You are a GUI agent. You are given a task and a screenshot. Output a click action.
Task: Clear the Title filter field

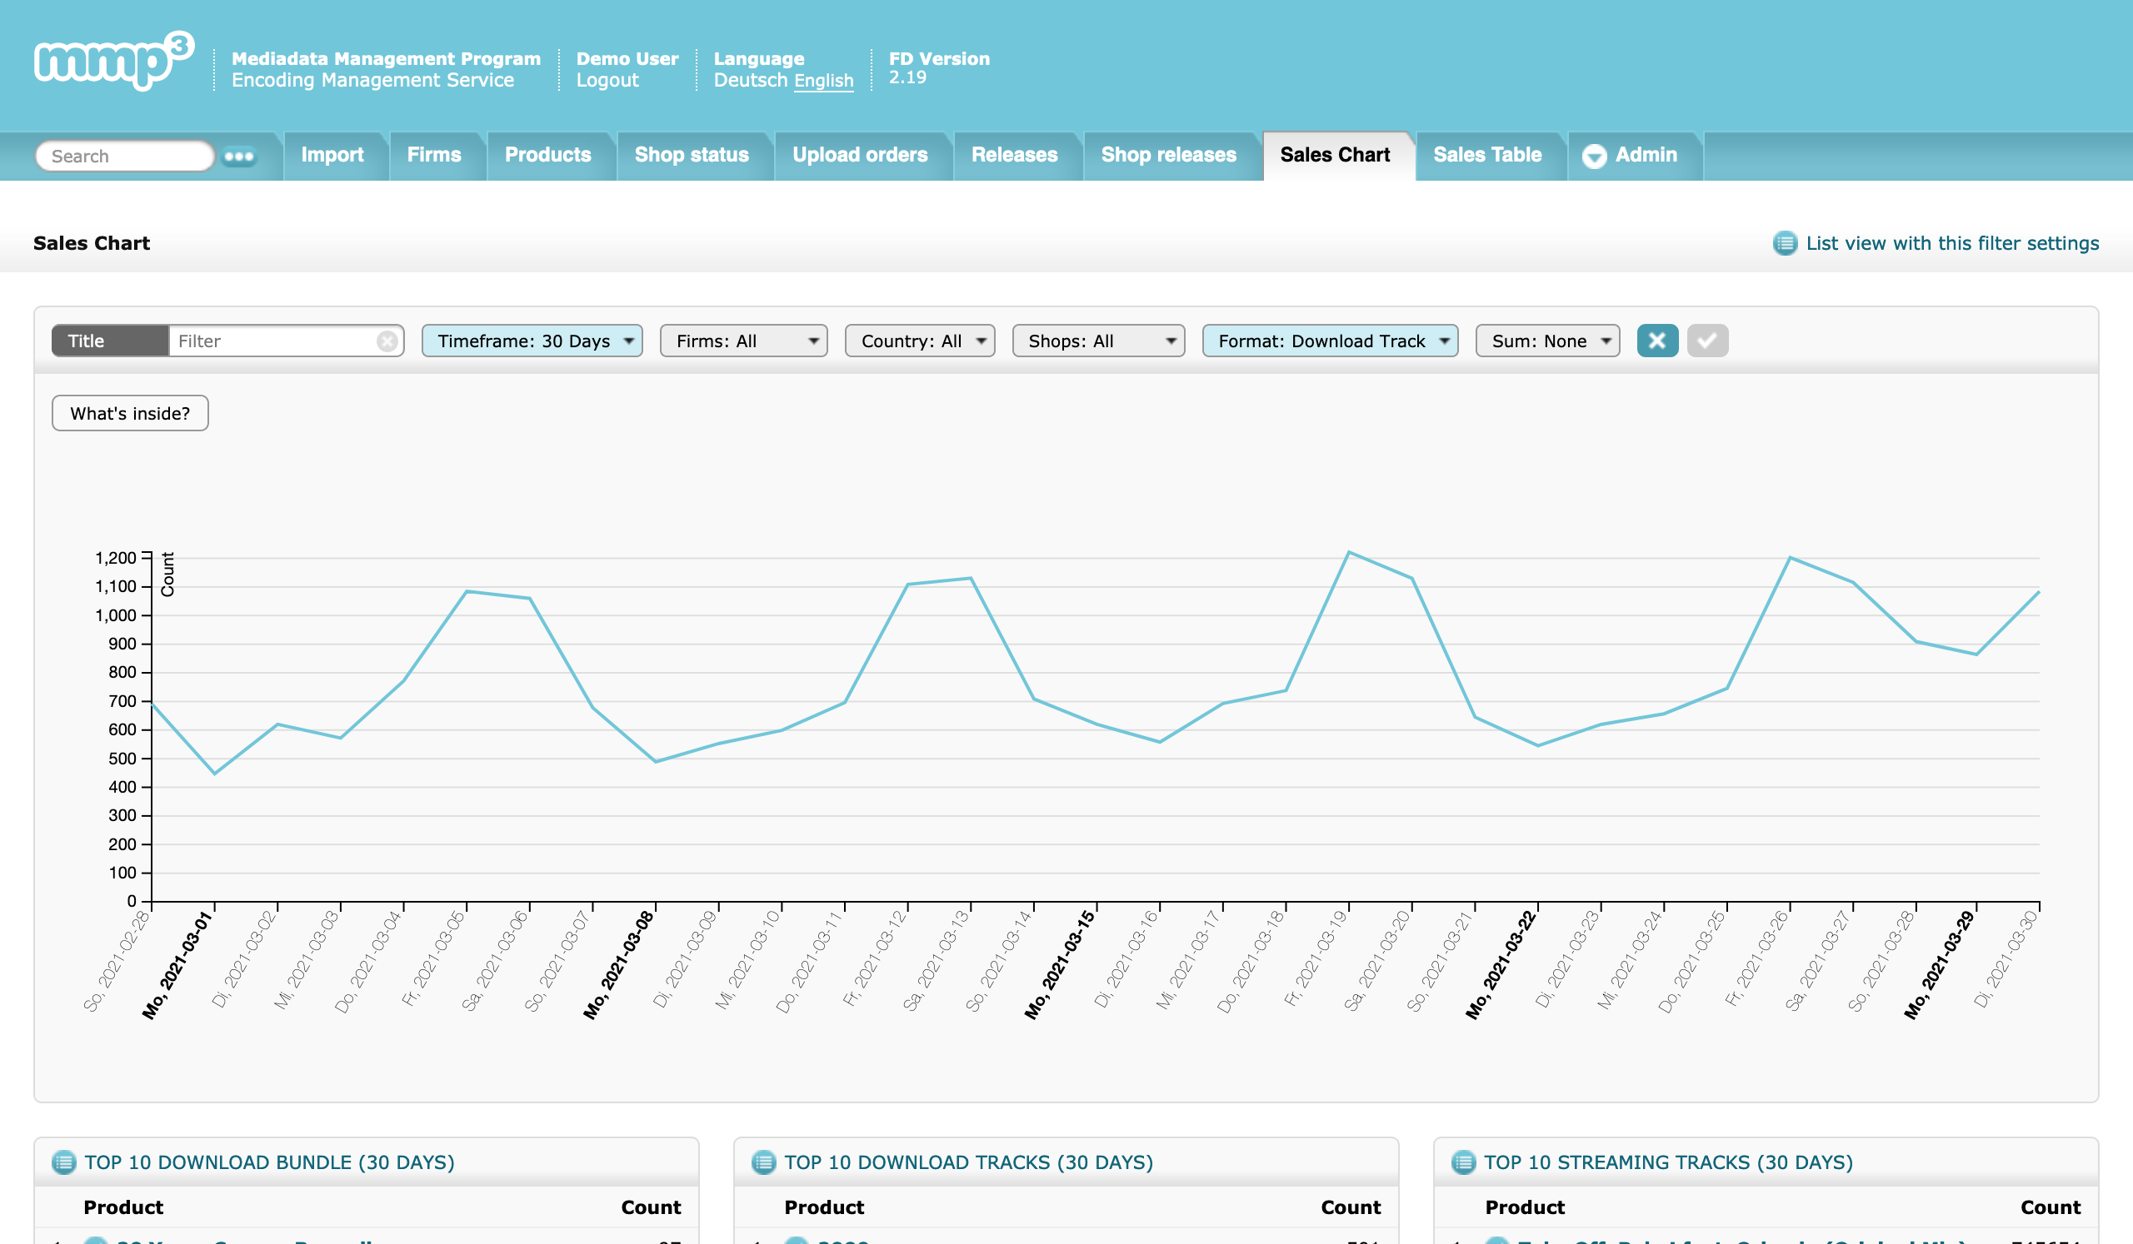[387, 341]
